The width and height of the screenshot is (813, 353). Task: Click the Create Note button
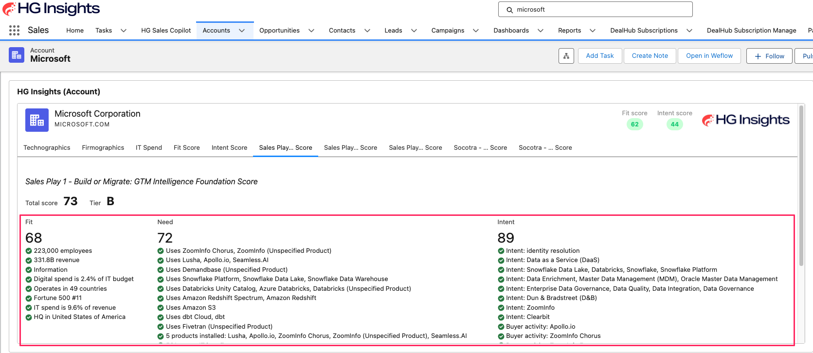point(650,56)
